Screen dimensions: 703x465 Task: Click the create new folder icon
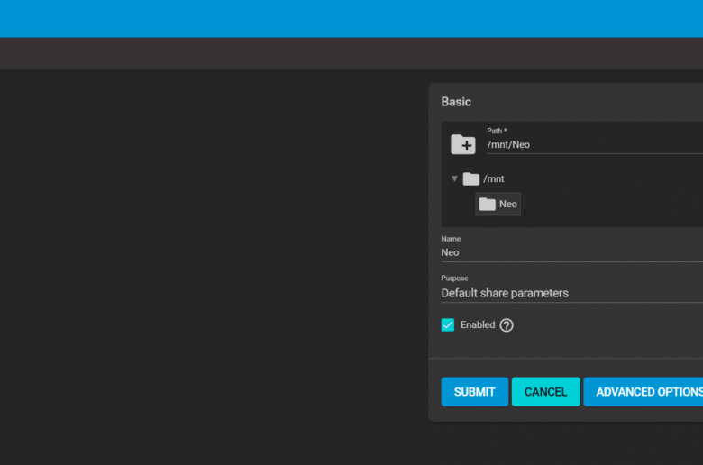463,144
